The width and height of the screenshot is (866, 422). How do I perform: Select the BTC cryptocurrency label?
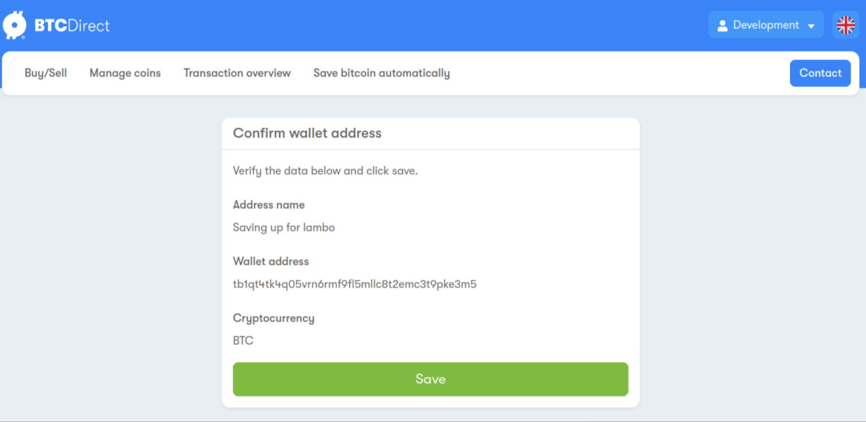pyautogui.click(x=243, y=340)
